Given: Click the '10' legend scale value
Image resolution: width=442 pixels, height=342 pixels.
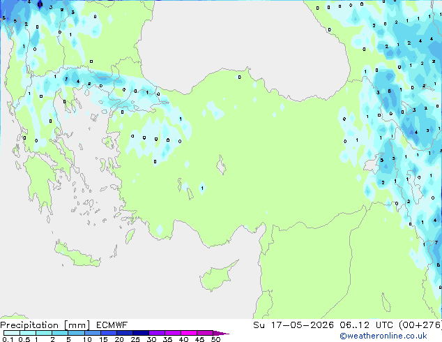Looking at the screenshot, I should [x=87, y=339].
